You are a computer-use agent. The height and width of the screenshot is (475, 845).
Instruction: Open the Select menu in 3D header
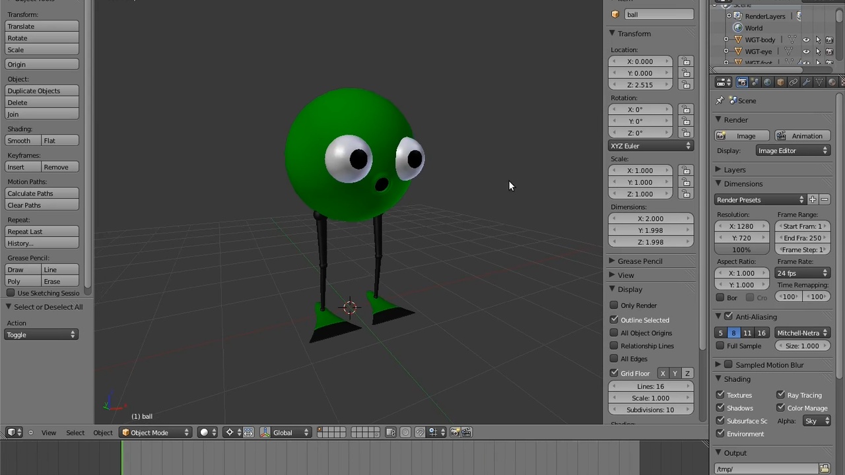click(x=75, y=433)
